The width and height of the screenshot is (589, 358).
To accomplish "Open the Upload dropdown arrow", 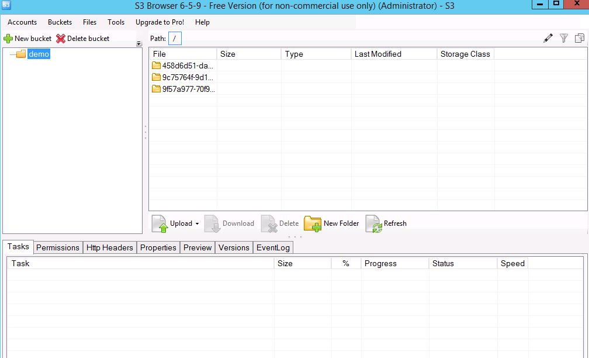I will pyautogui.click(x=197, y=223).
